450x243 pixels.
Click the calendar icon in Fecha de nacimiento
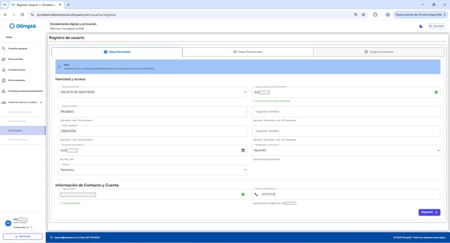pos(242,151)
